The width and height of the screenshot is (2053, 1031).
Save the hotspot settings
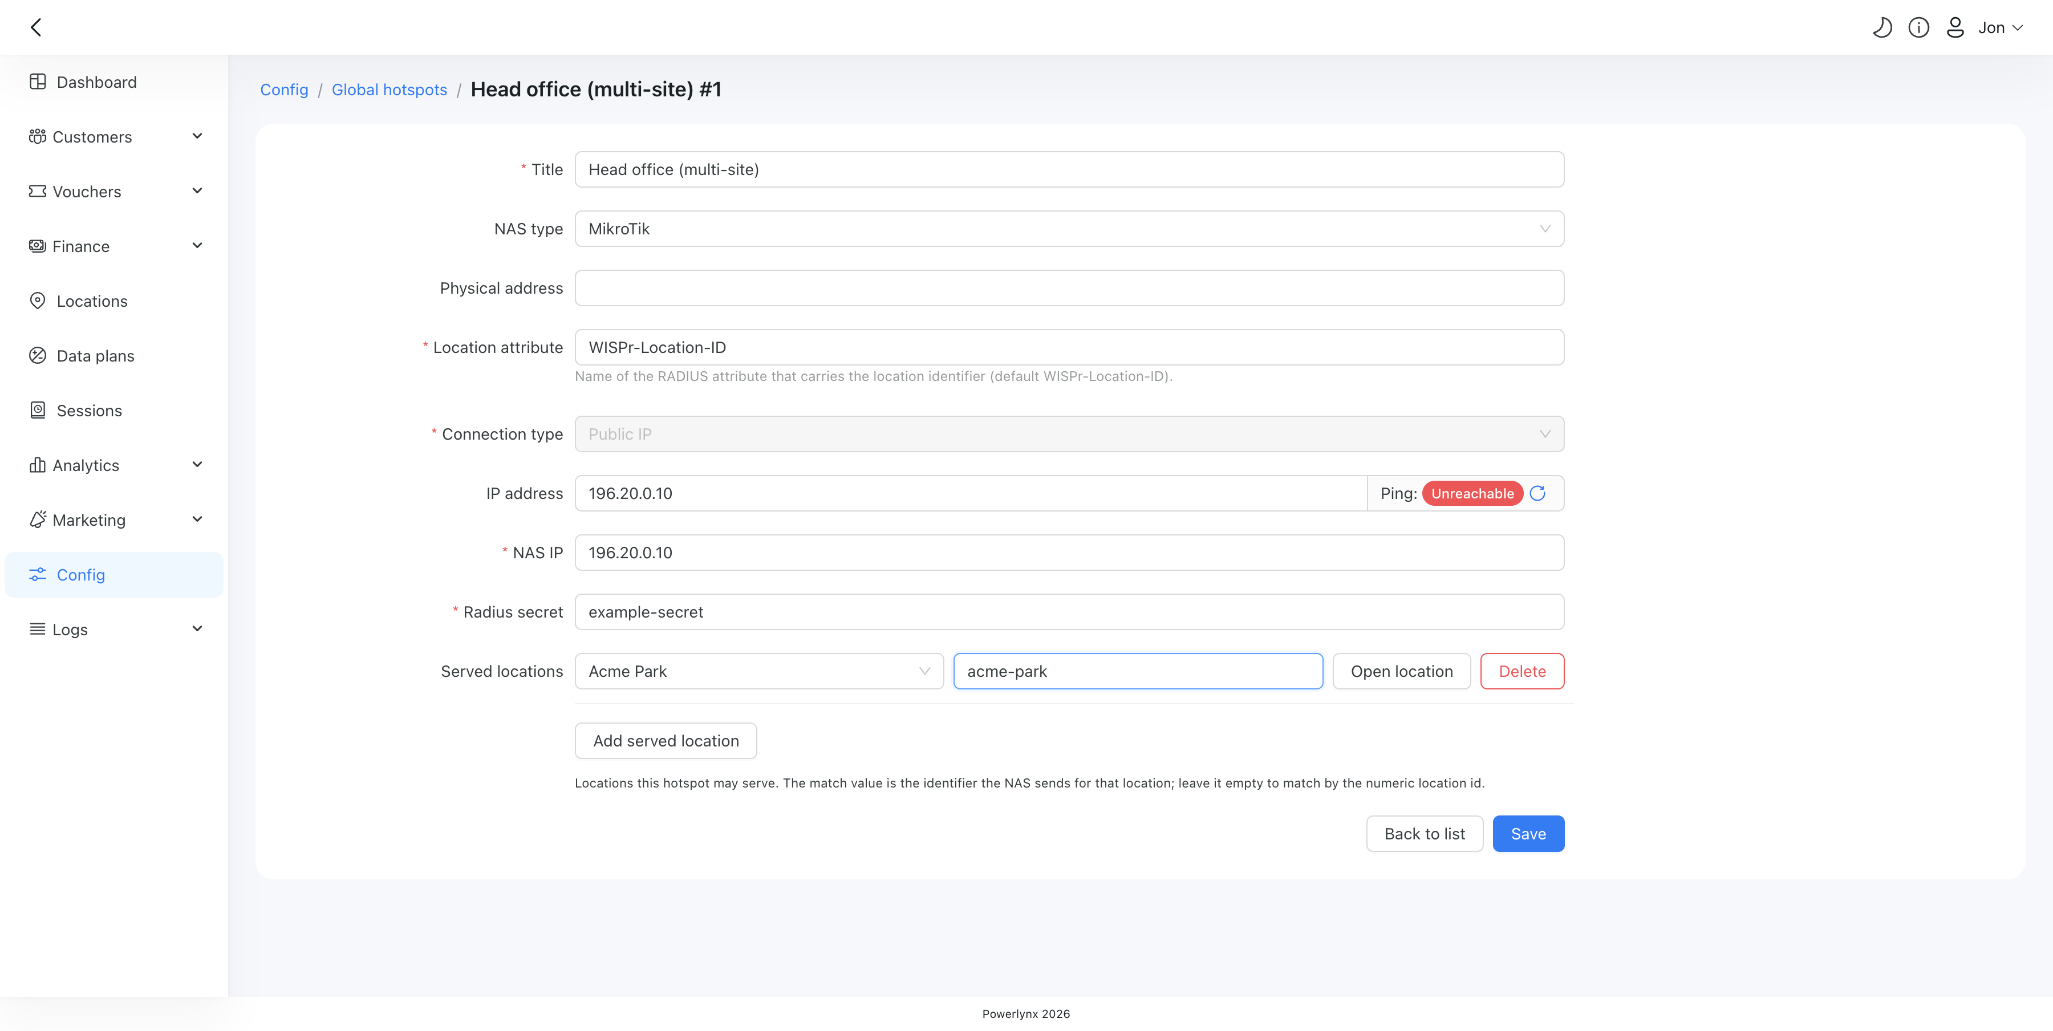click(x=1528, y=833)
